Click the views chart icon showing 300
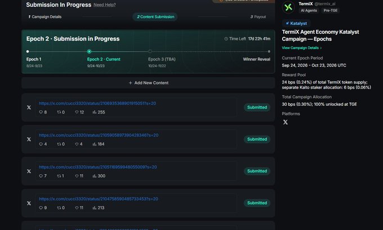 click(95, 176)
